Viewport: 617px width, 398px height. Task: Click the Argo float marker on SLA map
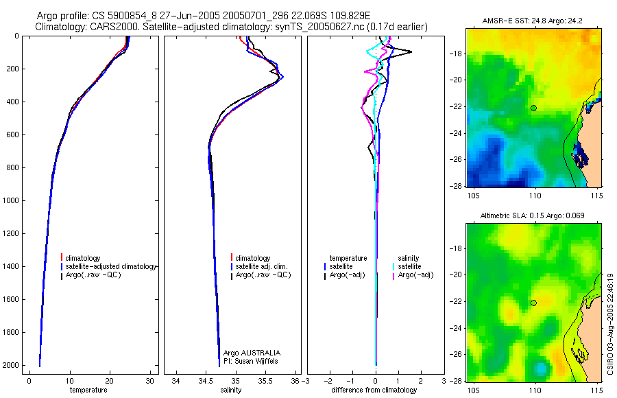point(533,303)
